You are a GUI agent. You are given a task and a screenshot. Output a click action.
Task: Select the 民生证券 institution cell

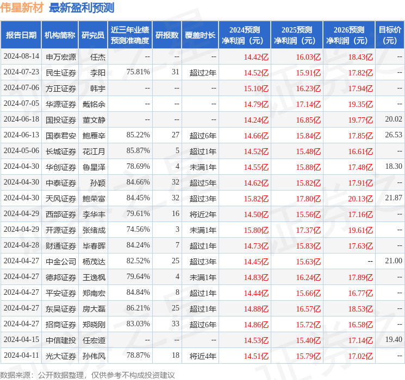pyautogui.click(x=61, y=73)
